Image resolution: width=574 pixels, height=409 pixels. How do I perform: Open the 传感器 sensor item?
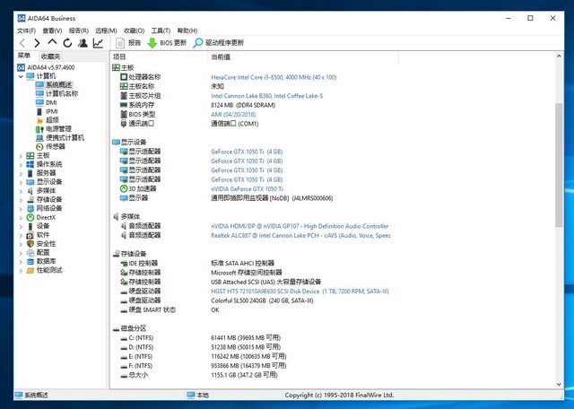[x=56, y=146]
